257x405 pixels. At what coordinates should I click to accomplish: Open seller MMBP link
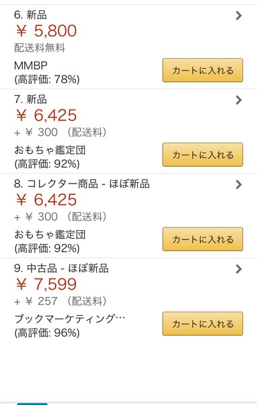31,65
